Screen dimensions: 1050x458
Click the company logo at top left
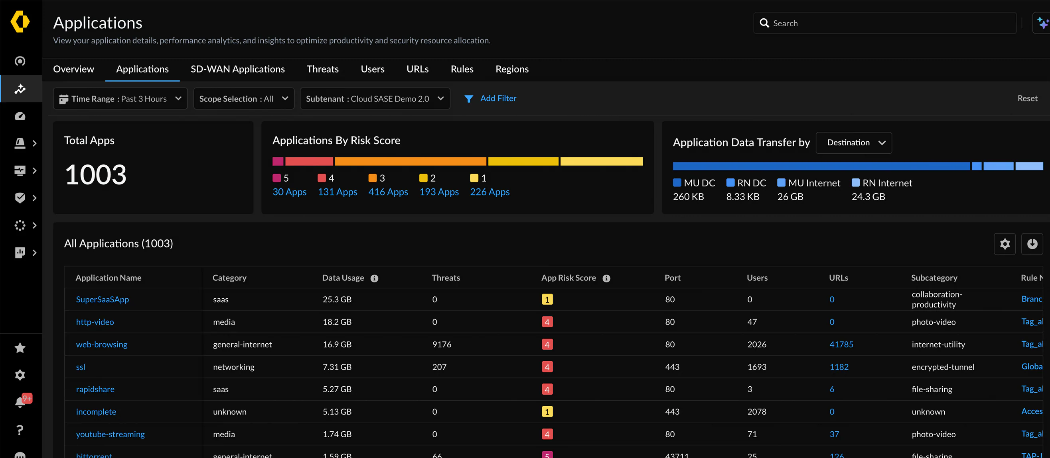point(20,21)
